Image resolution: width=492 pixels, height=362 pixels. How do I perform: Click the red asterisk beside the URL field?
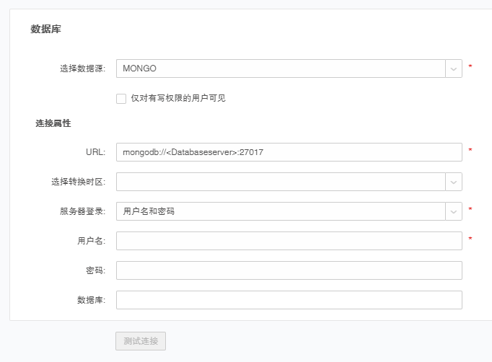(470, 151)
